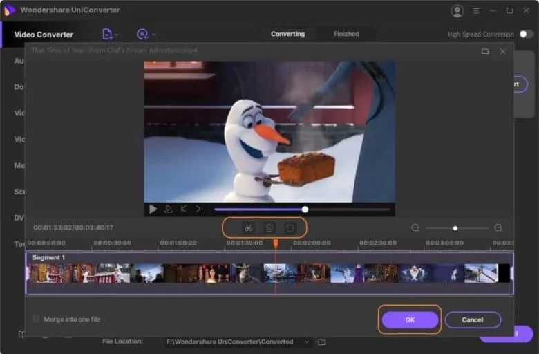The width and height of the screenshot is (539, 354).
Task: Click the 00:02:00:00 timeline ruler mark
Action: pos(312,243)
